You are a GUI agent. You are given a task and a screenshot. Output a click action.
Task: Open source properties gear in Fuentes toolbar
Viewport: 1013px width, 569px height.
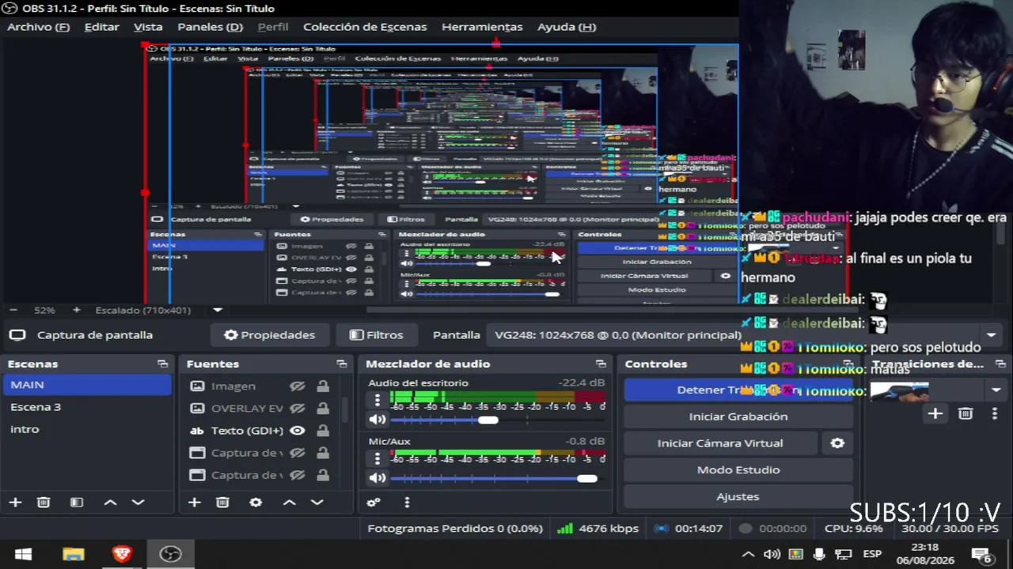256,502
